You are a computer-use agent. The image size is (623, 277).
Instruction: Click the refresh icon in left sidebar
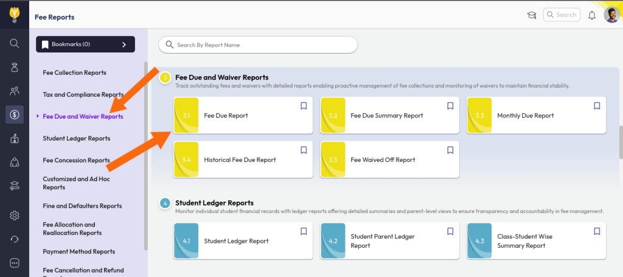tap(15, 239)
